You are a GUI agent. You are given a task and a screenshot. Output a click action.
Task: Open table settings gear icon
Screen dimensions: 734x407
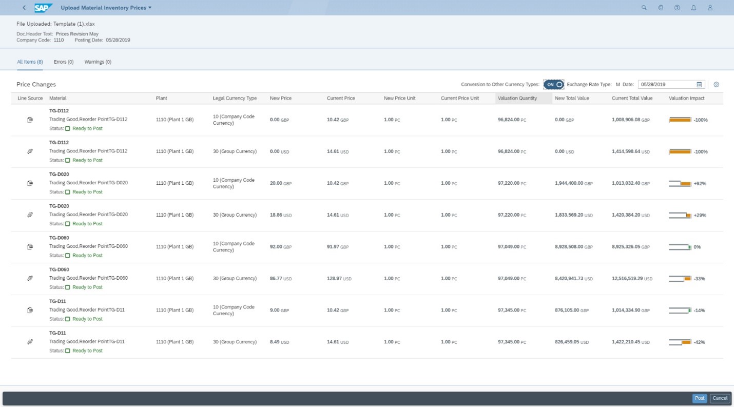(x=717, y=85)
